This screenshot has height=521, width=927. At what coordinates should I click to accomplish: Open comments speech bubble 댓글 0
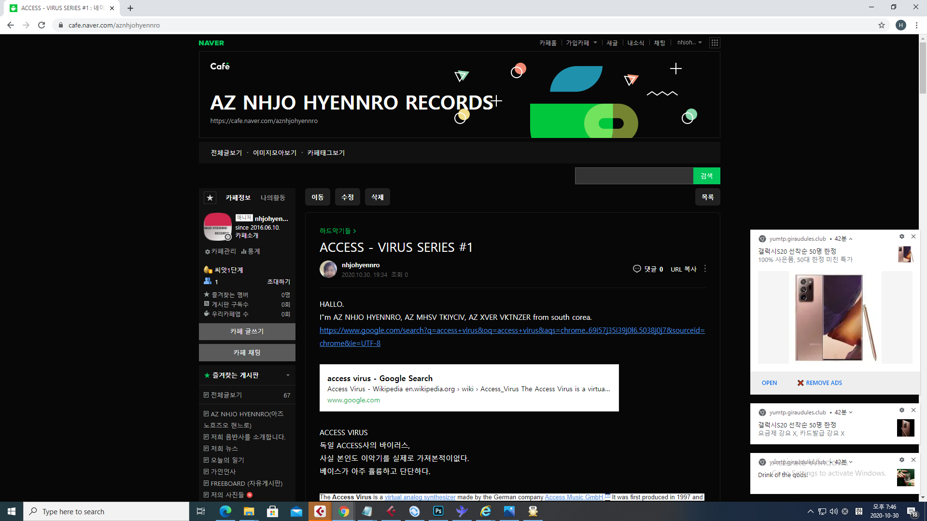[x=648, y=269]
